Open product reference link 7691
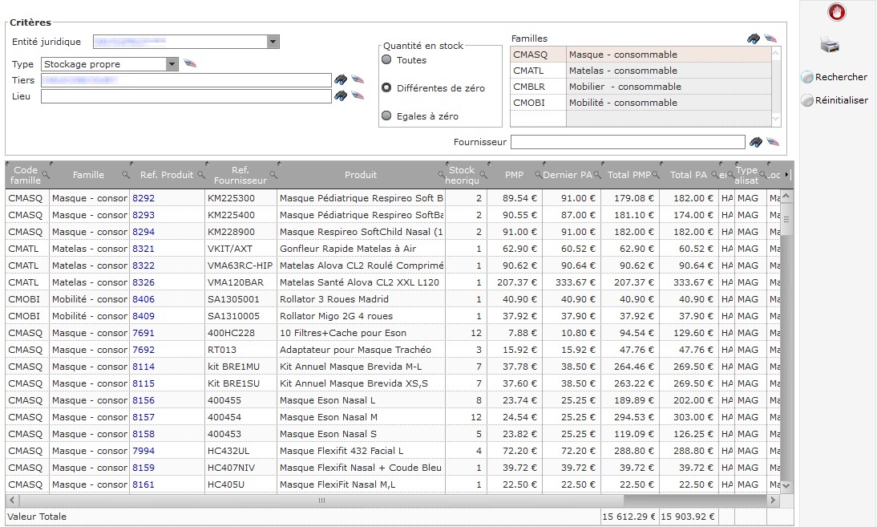The width and height of the screenshot is (877, 527). tap(143, 333)
